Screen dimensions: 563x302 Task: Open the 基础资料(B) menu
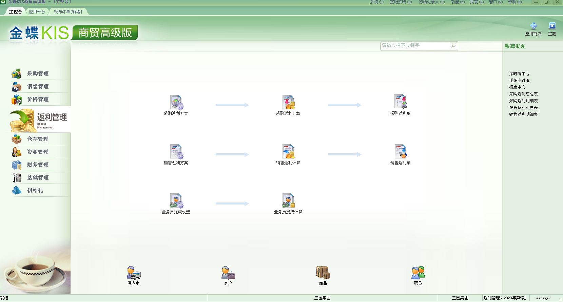tap(401, 2)
